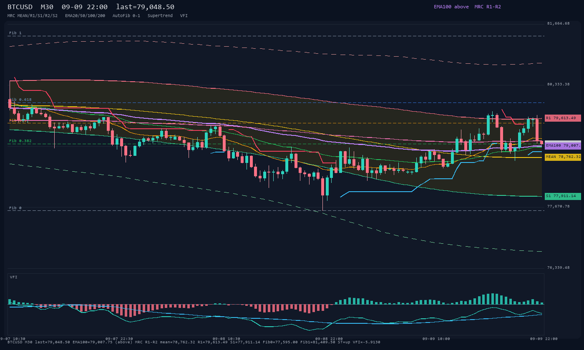Click the 80,333.38 price axis value
This screenshot has width=584, height=350.
pos(558,84)
